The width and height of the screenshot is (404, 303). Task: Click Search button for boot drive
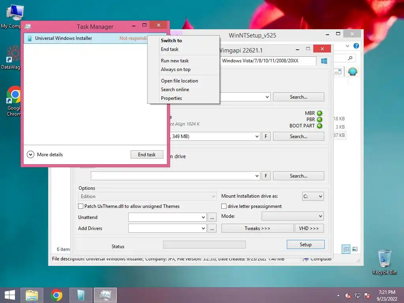click(x=298, y=137)
